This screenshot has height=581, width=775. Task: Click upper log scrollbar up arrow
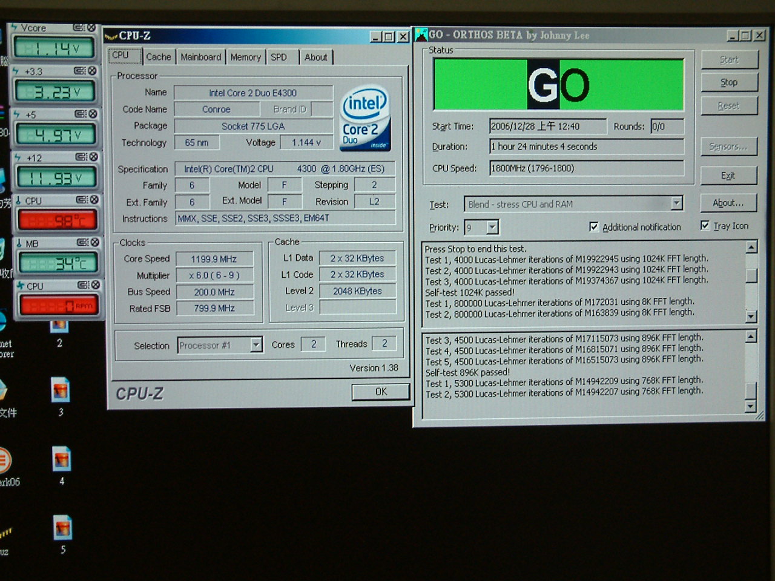point(751,247)
